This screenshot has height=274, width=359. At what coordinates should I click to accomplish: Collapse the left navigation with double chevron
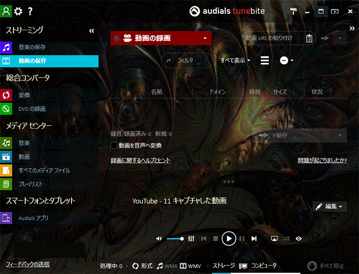[x=92, y=31]
